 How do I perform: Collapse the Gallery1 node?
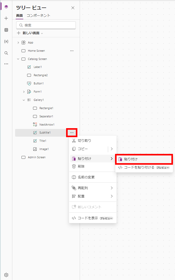click(24, 100)
